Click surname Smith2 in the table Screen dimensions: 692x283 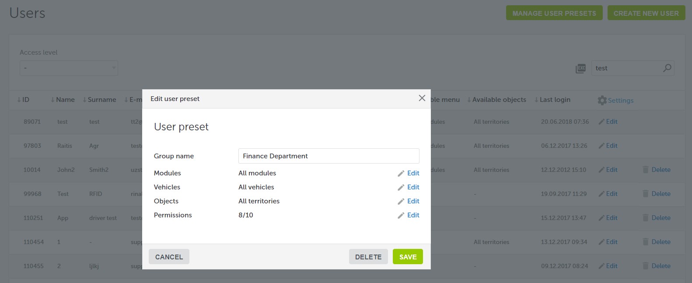[98, 170]
